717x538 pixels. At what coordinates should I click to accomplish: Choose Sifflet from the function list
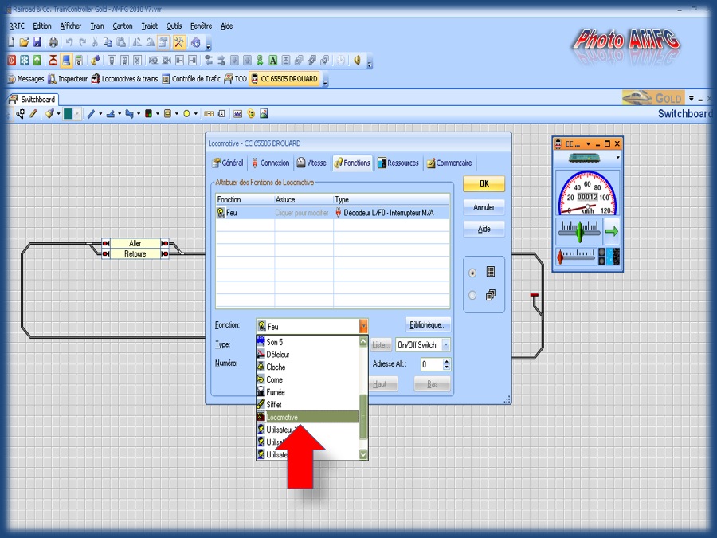[308, 404]
